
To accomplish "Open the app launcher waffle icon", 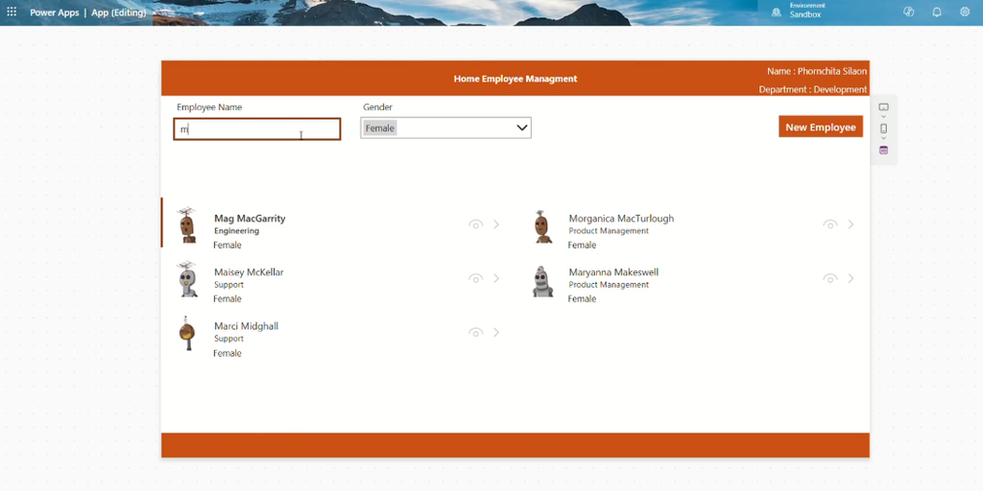I will pyautogui.click(x=12, y=12).
